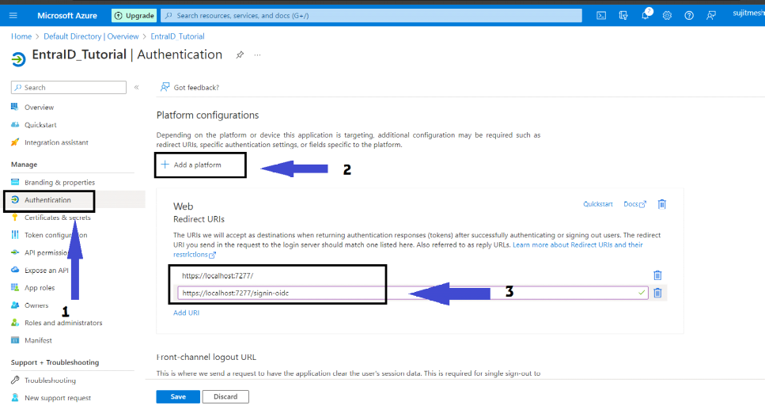The height and width of the screenshot is (409, 765).
Task: Go to Overview in the sidebar
Action: click(39, 107)
